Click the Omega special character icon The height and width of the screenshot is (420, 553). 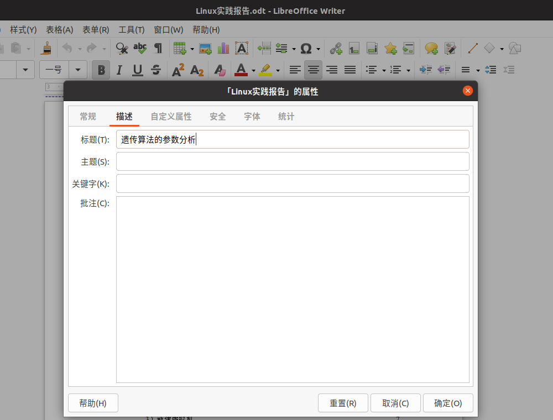click(306, 49)
